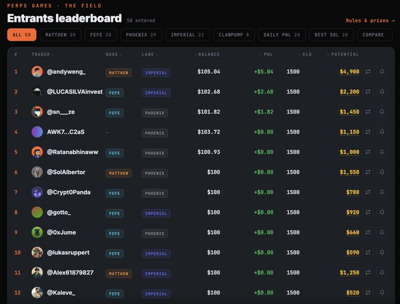
Task: Click the bell icon for AWK7...C2aS
Action: 382,132
